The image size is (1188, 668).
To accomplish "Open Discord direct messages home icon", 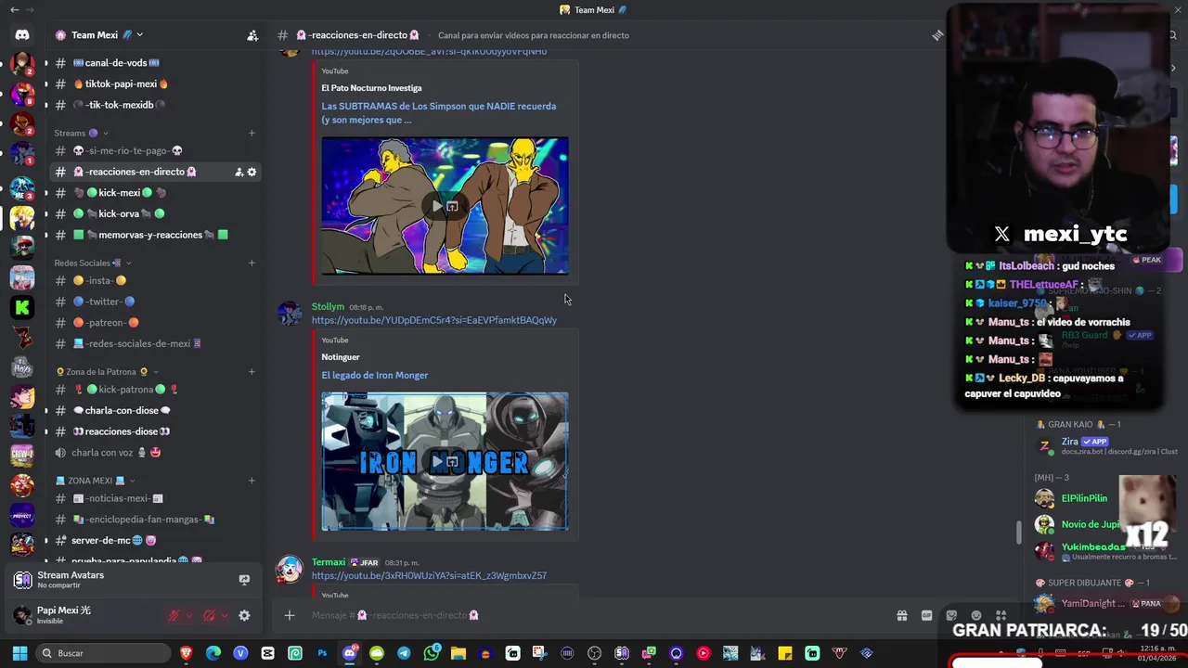I will click(x=22, y=35).
